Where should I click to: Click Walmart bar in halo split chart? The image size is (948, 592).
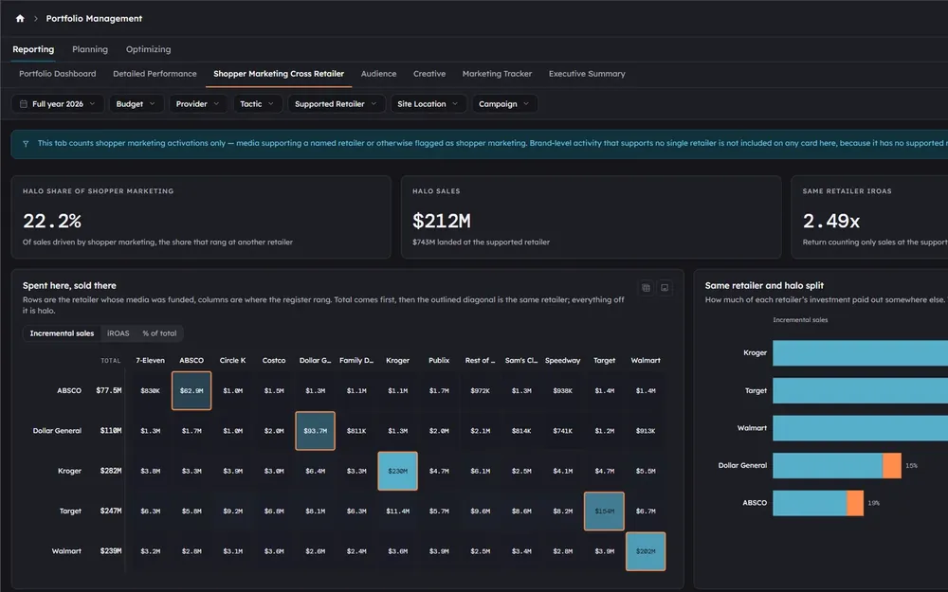860,428
